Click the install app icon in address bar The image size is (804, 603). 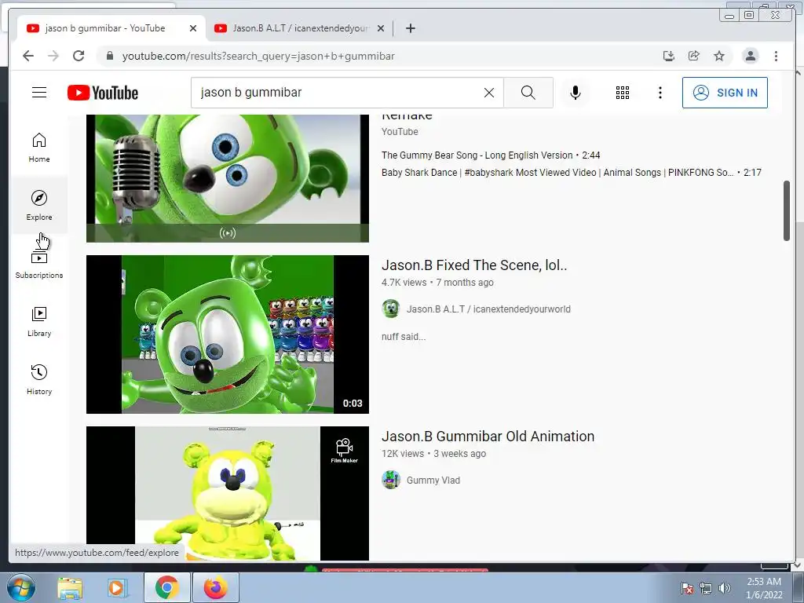669,56
